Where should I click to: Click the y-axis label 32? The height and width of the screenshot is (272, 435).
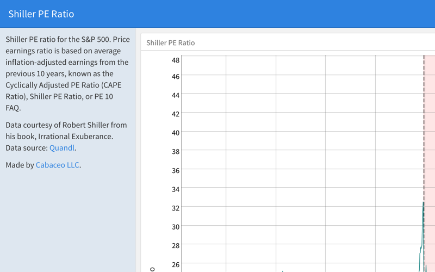point(176,208)
